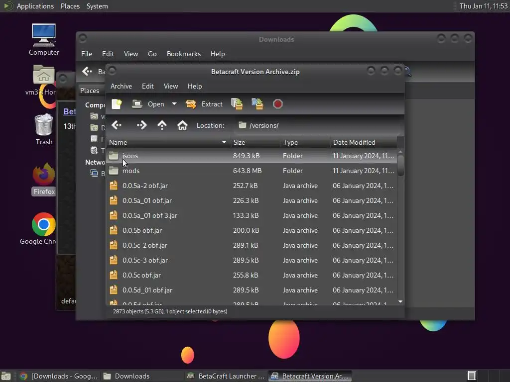Viewport: 510px width, 382px height.
Task: Select the file 0.0.5c-3 obf.jar
Action: tap(252, 261)
